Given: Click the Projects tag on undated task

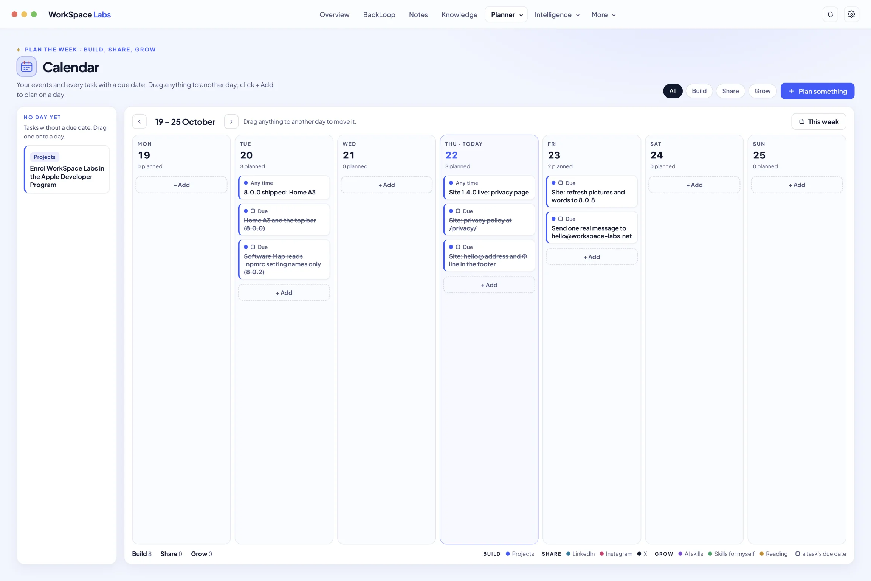Looking at the screenshot, I should tap(45, 157).
